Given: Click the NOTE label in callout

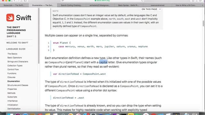Looking at the screenshot, I should (x=55, y=11).
